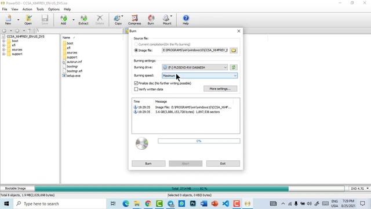Open the View menu
371x209 pixels.
tap(14, 9)
